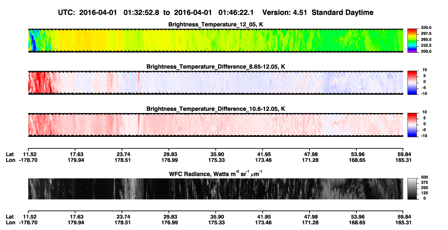Screen dimensions: 448x230
Task: Click latitude 29.83 on the axis above WFC panel
Action: pos(169,154)
